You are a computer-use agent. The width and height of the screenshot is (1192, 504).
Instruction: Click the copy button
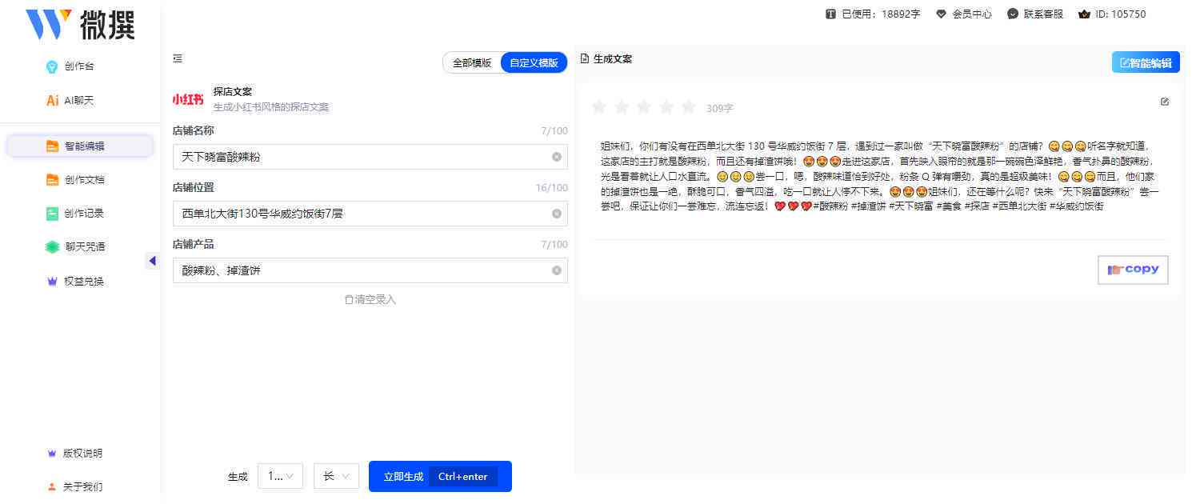coord(1133,270)
